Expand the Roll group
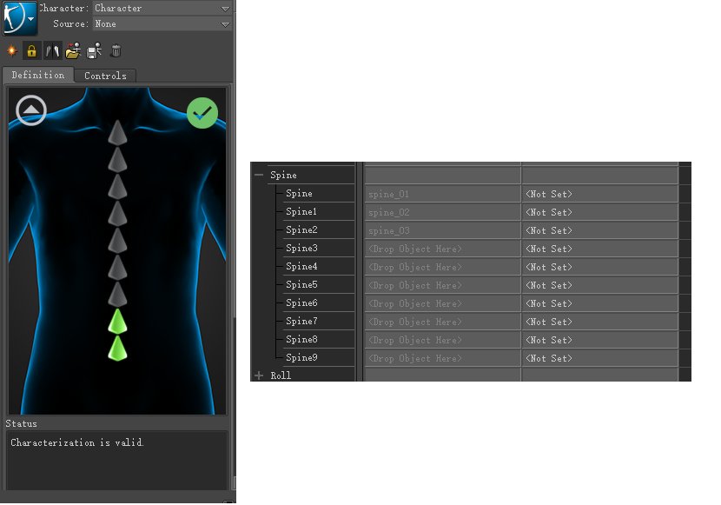Screen dimensions: 721x505 259,375
